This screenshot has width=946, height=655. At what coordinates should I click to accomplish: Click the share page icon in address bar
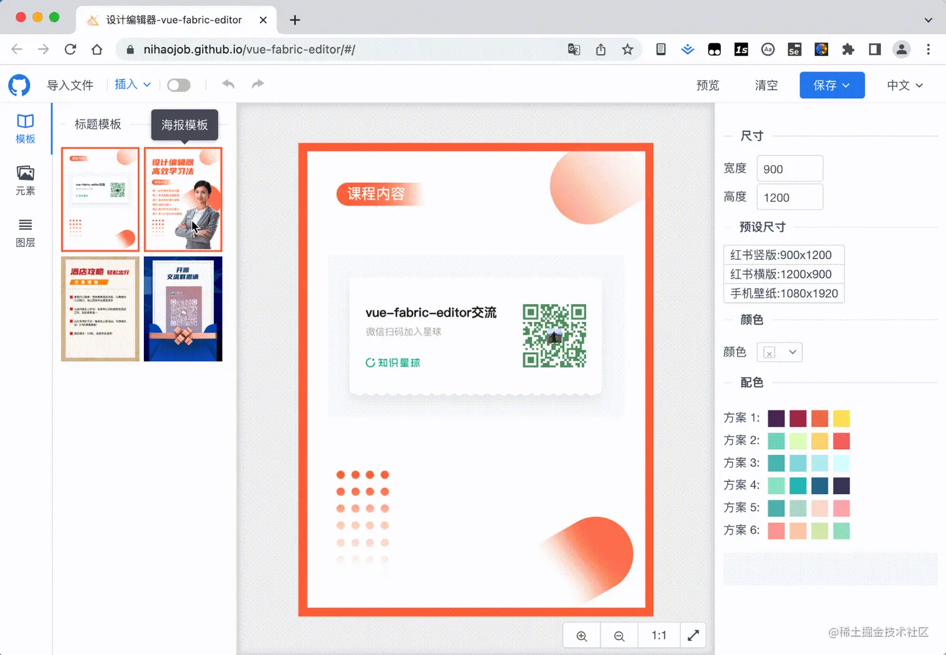click(x=601, y=49)
